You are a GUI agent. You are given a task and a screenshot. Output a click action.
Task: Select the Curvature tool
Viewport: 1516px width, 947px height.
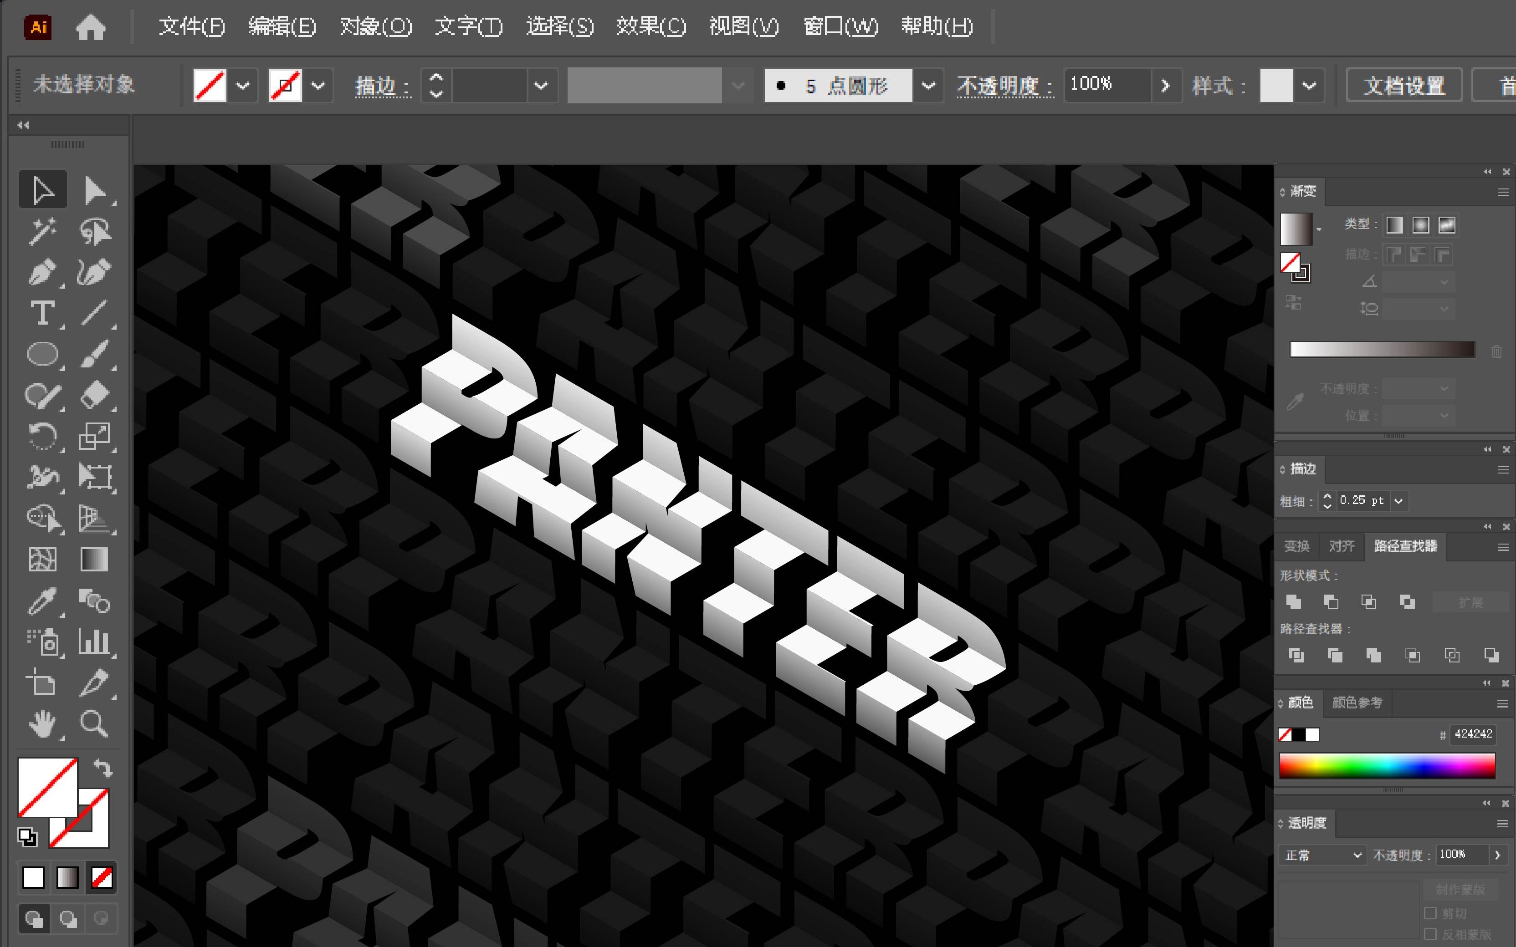click(95, 272)
